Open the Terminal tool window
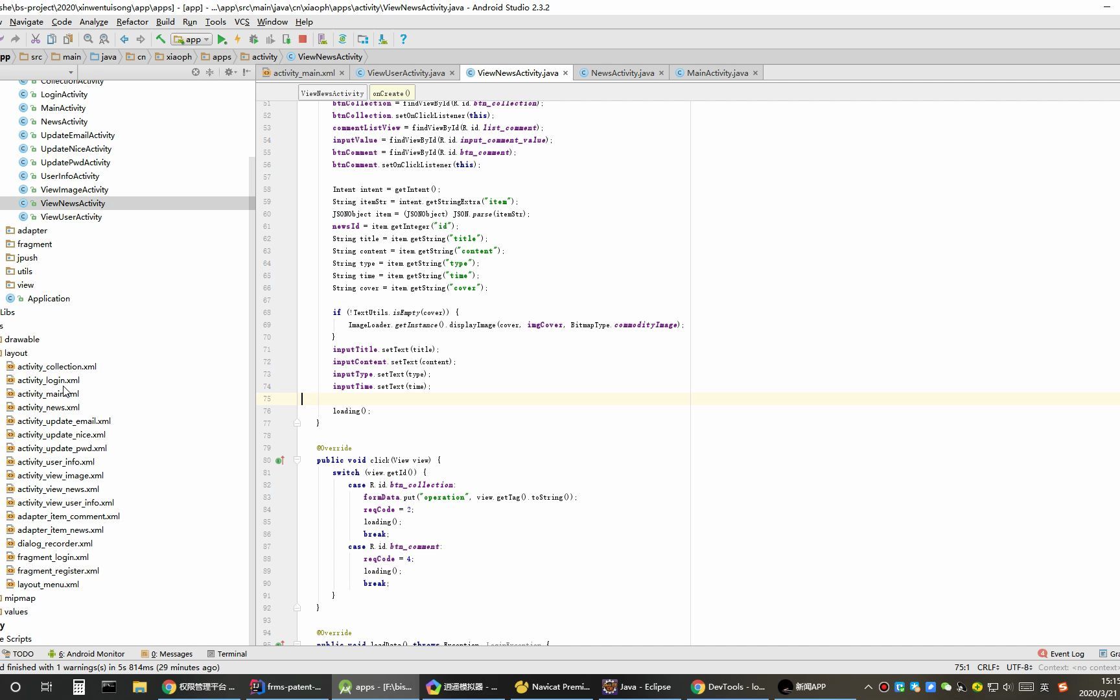This screenshot has height=700, width=1120. (x=227, y=654)
